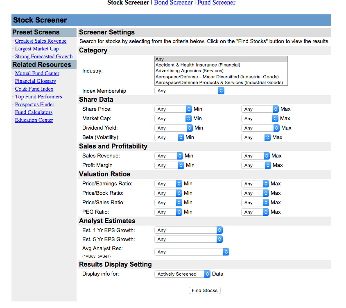346x308 pixels.
Task: Visit the Education Center link
Action: (34, 120)
